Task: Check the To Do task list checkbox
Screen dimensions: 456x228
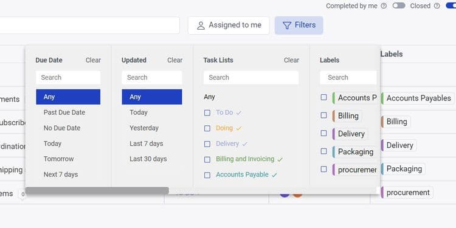Action: 207,113
